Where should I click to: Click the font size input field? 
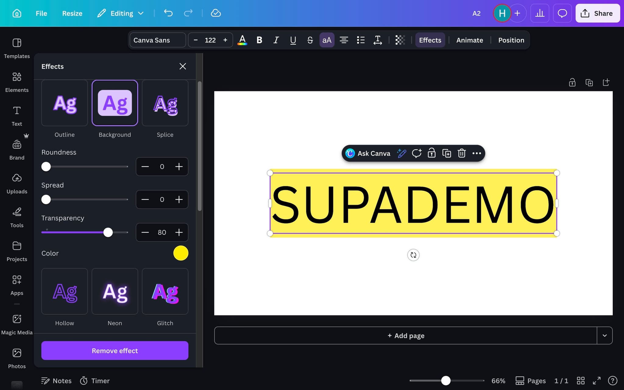tap(210, 40)
